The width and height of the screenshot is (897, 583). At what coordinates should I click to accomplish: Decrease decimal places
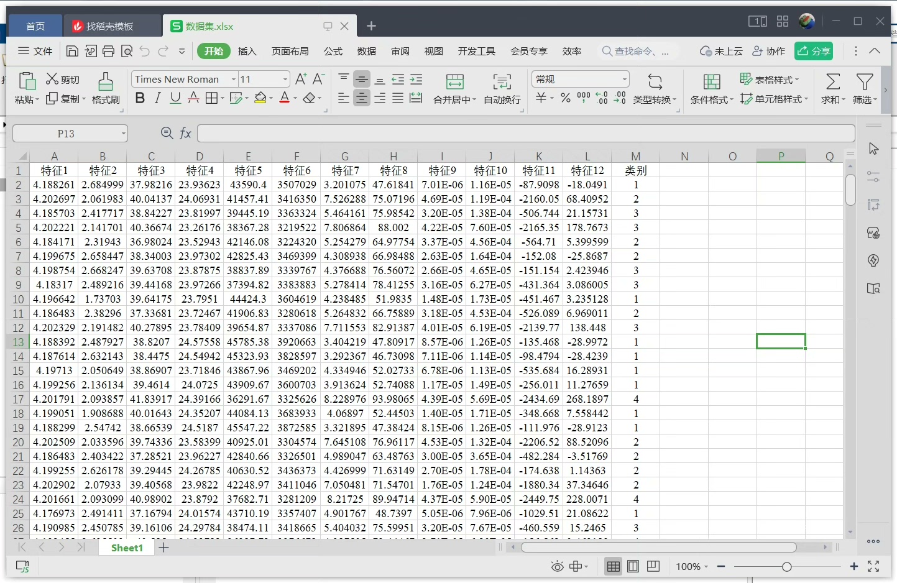[620, 98]
